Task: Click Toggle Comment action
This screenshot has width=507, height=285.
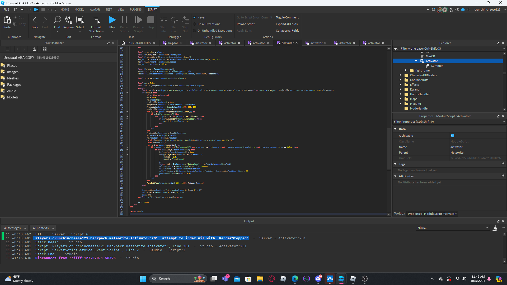Action: (287, 17)
